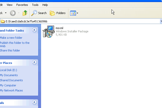Open Shared Documents link
The width and height of the screenshot is (162, 108).
click(x=11, y=80)
